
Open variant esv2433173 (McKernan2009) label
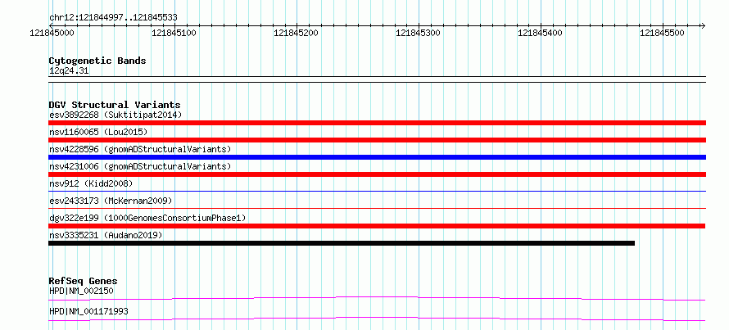(x=111, y=201)
